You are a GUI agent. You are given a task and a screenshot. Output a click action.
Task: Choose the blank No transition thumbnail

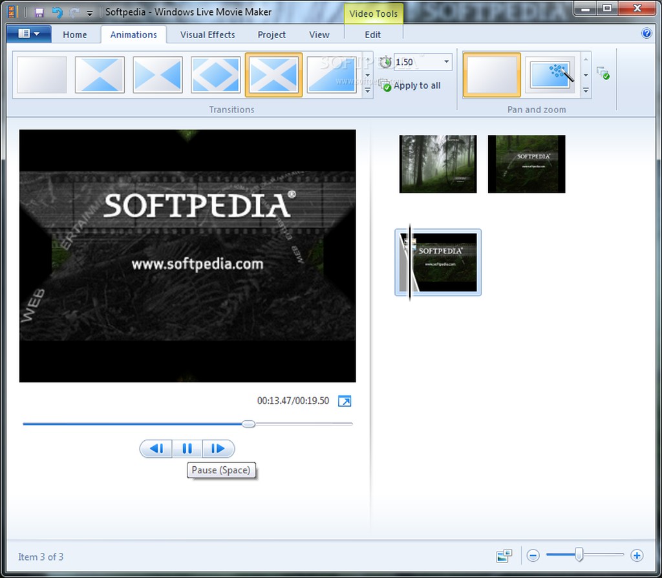(42, 75)
